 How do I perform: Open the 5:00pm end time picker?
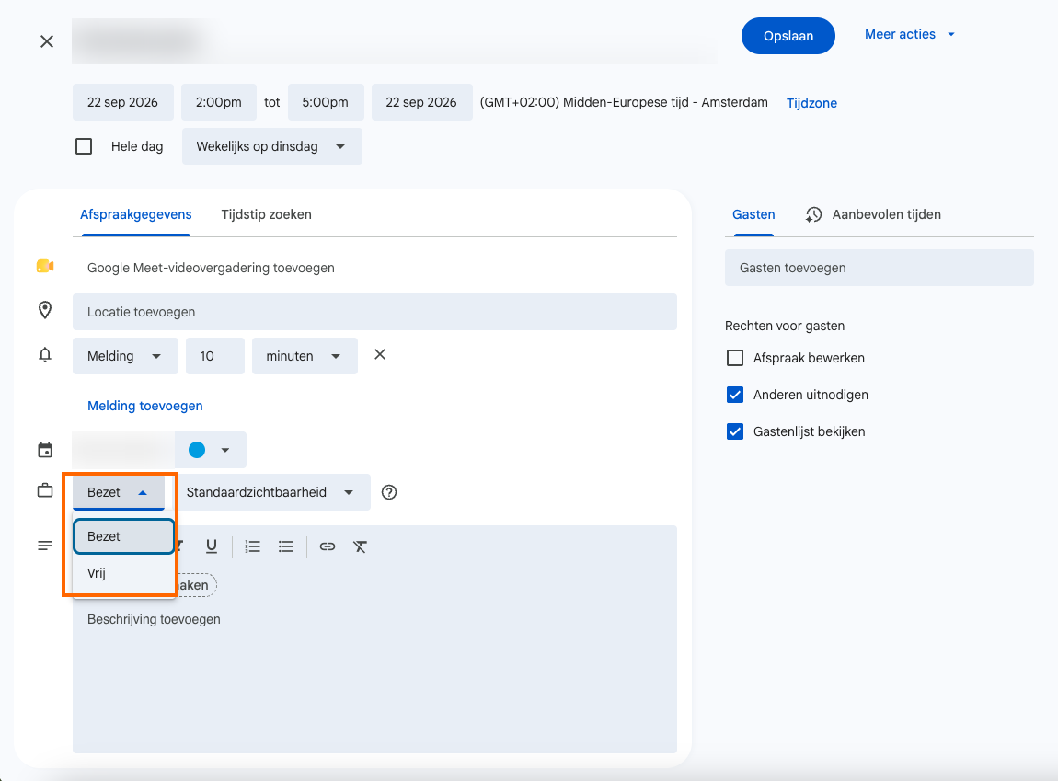pyautogui.click(x=326, y=102)
